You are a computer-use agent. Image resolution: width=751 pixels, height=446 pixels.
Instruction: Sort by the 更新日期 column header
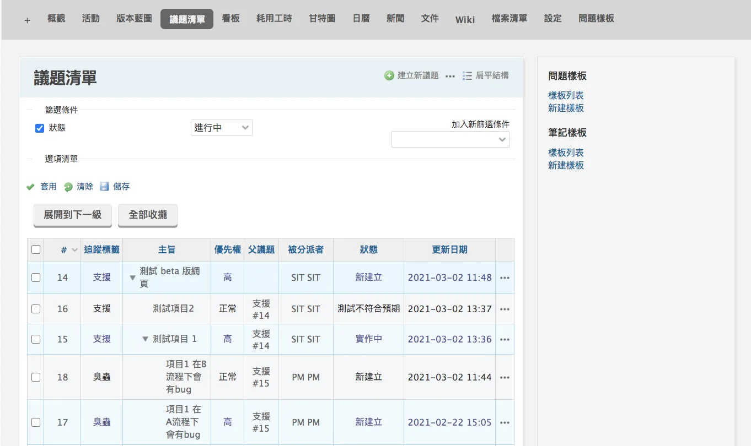[x=449, y=250]
